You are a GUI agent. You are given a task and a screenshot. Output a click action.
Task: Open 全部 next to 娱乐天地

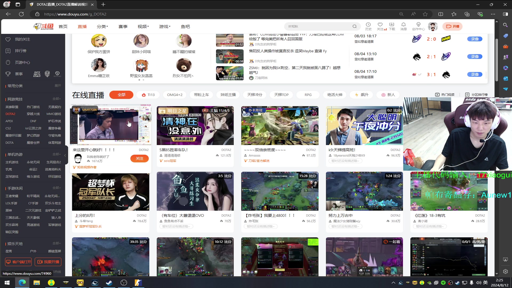pos(57,243)
